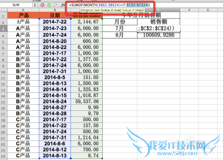
Task: Click the cell with amount 1,377.05
Action: click(87, 60)
